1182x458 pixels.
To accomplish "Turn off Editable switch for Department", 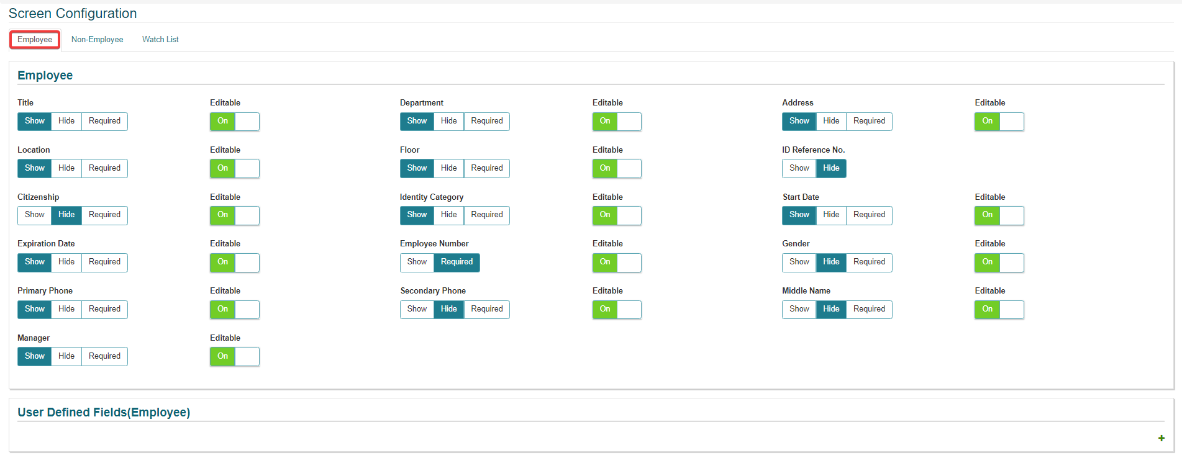I will [x=616, y=122].
